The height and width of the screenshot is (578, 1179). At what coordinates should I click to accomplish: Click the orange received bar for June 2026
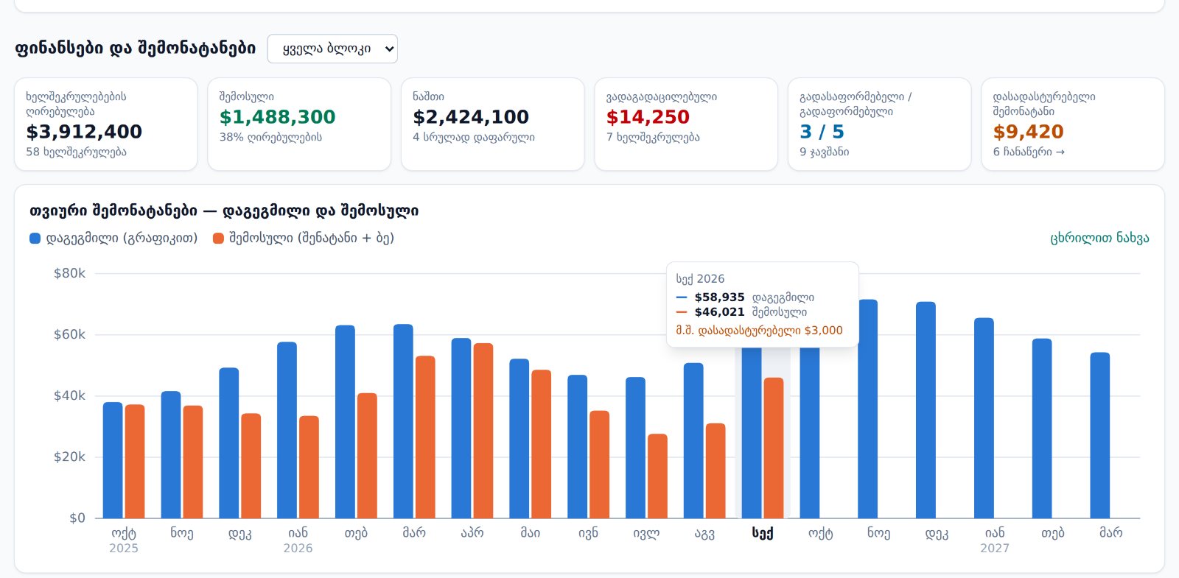pos(600,465)
